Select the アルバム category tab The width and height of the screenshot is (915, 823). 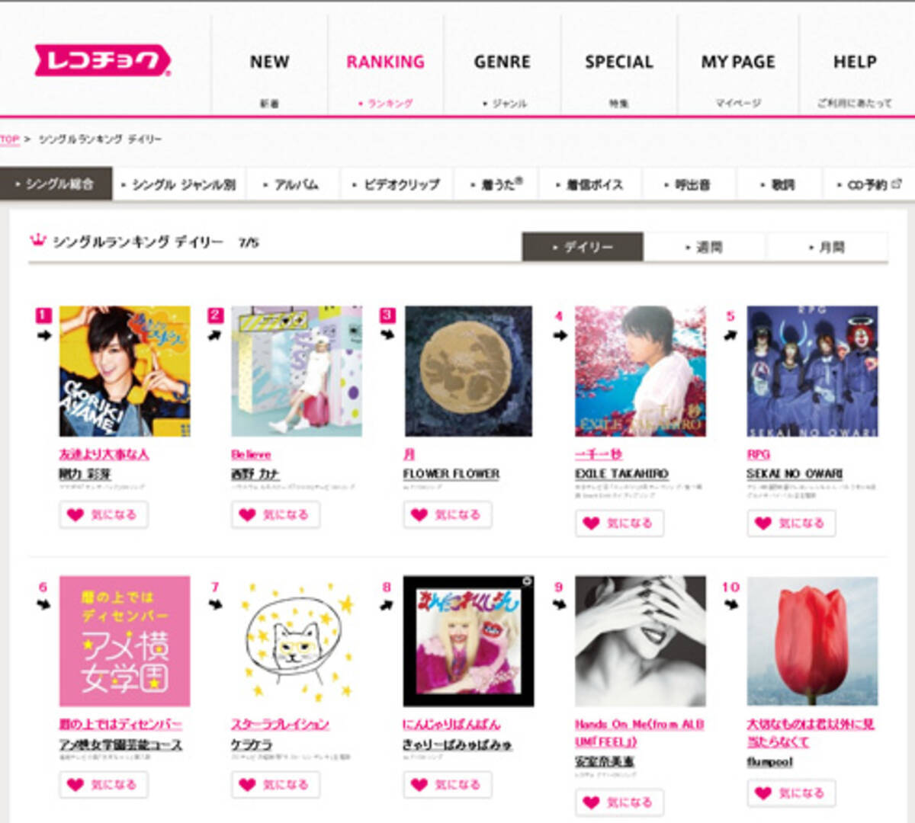(x=294, y=184)
